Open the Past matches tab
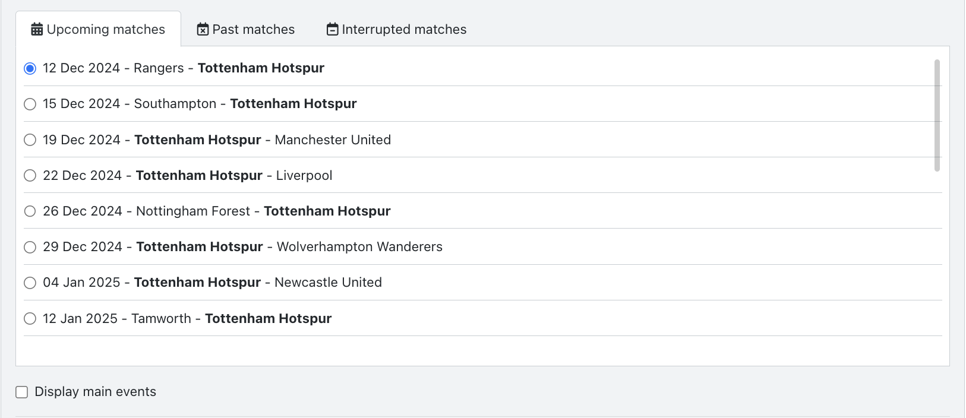Image resolution: width=966 pixels, height=418 pixels. (x=246, y=29)
